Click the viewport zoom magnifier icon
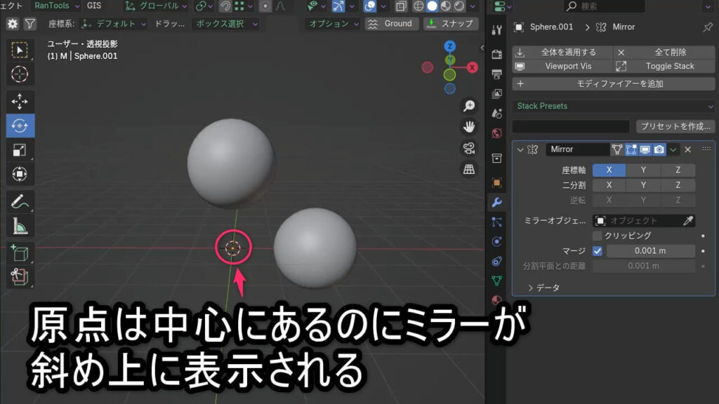Image resolution: width=719 pixels, height=404 pixels. (468, 107)
